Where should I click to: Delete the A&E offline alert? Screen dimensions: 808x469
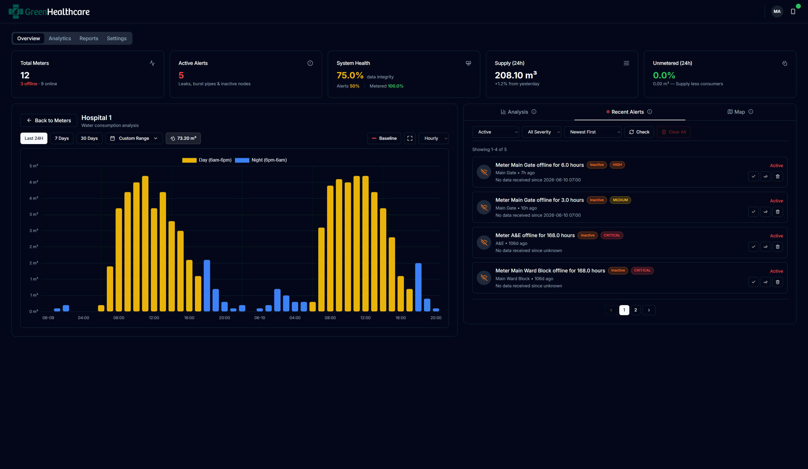(x=778, y=247)
